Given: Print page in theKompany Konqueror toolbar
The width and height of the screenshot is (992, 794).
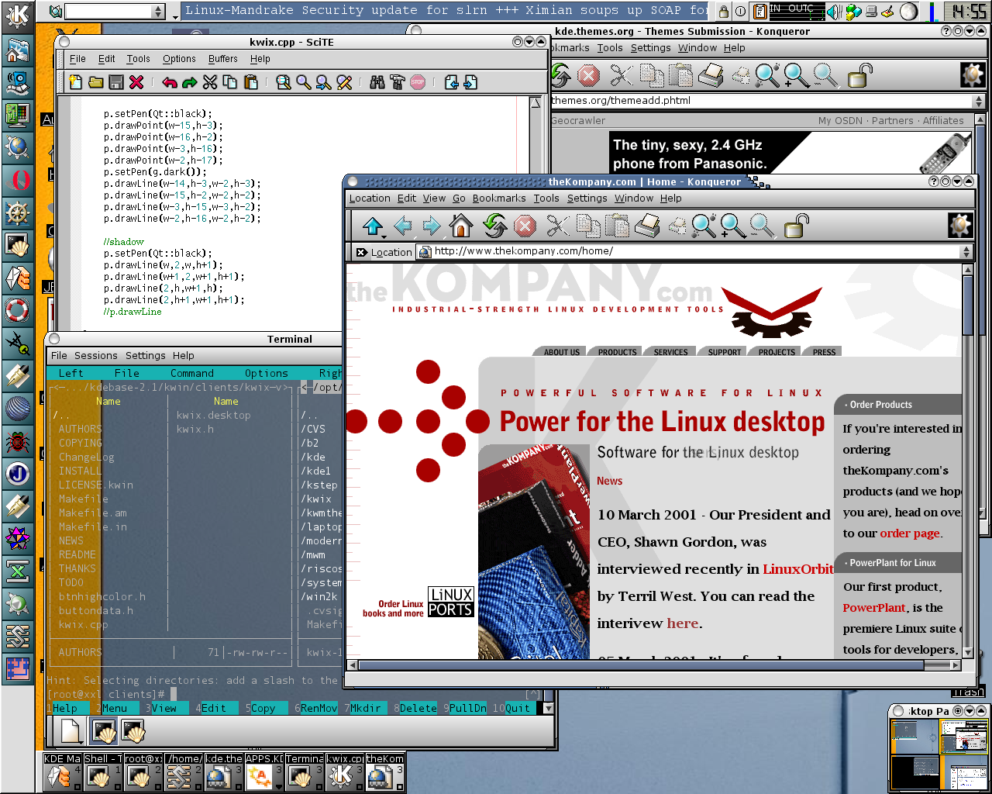Looking at the screenshot, I should point(646,226).
